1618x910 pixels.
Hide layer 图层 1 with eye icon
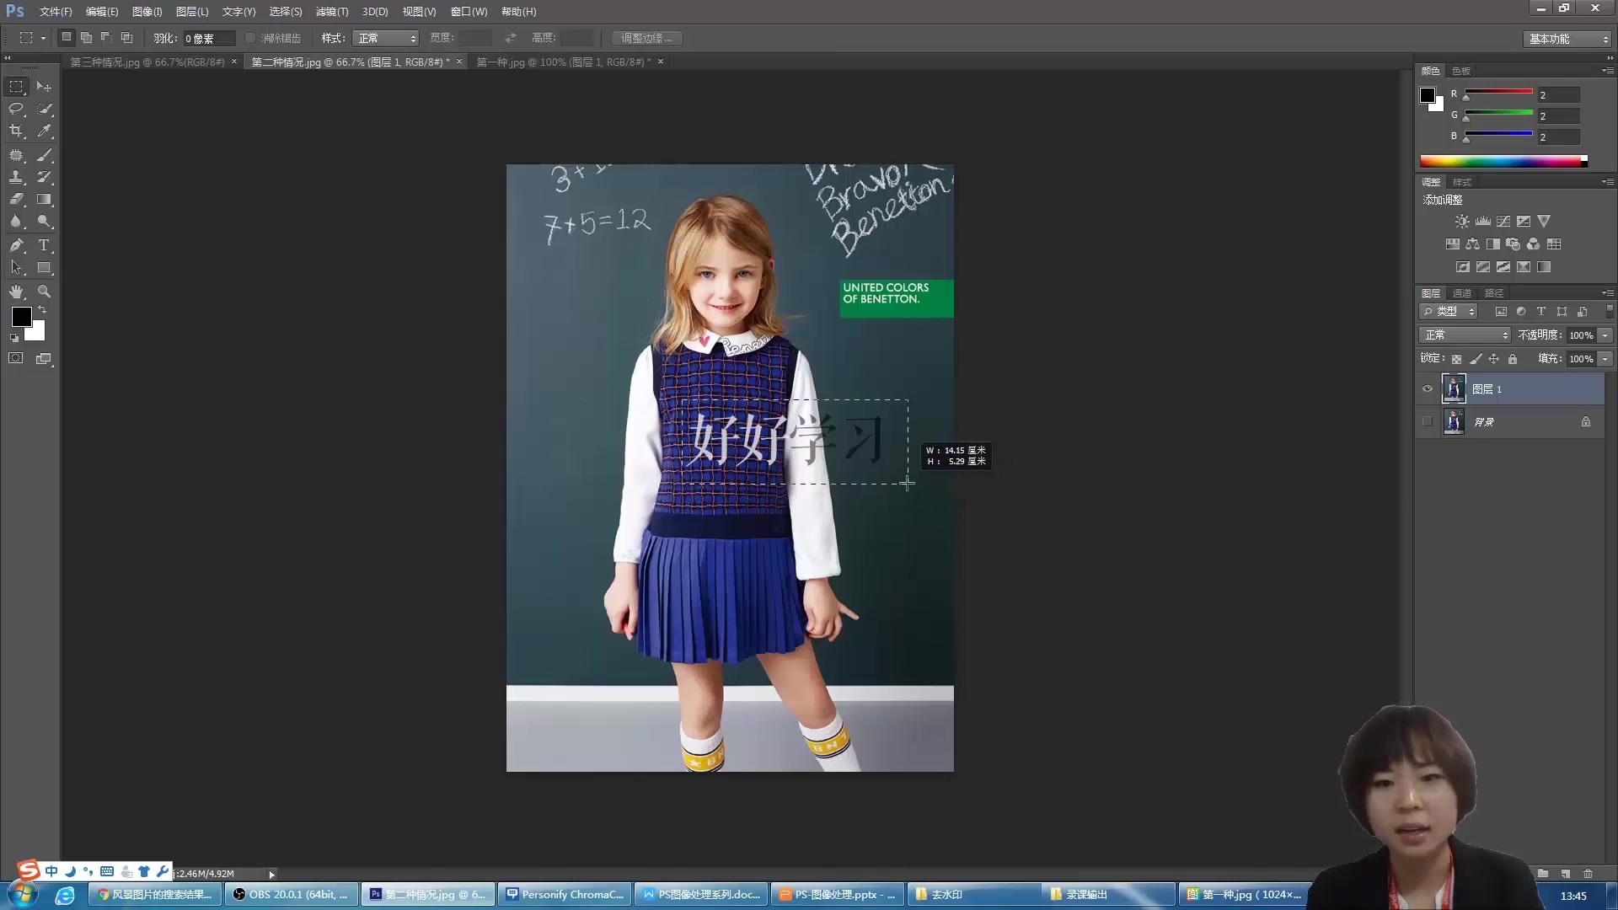tap(1428, 389)
